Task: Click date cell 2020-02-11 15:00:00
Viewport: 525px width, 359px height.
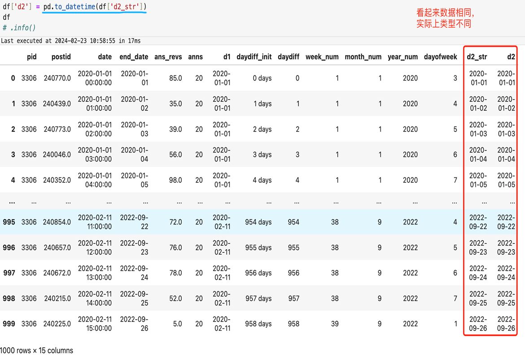Action: (x=95, y=324)
